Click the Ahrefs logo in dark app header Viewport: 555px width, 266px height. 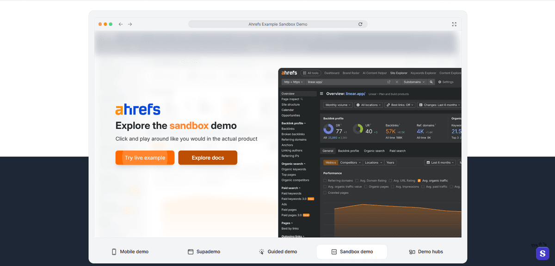pos(289,73)
